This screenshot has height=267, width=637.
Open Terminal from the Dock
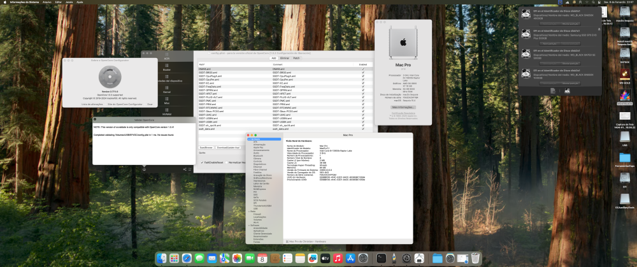click(381, 258)
